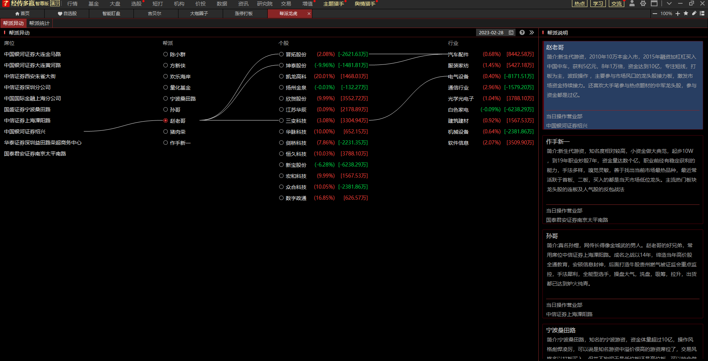Click the help question mark icon
This screenshot has height=361, width=708.
pos(522,32)
